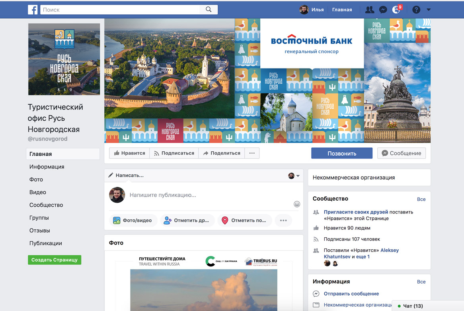Go to Главная in the top bar
Viewport: 464px width, 311px height.
click(342, 10)
